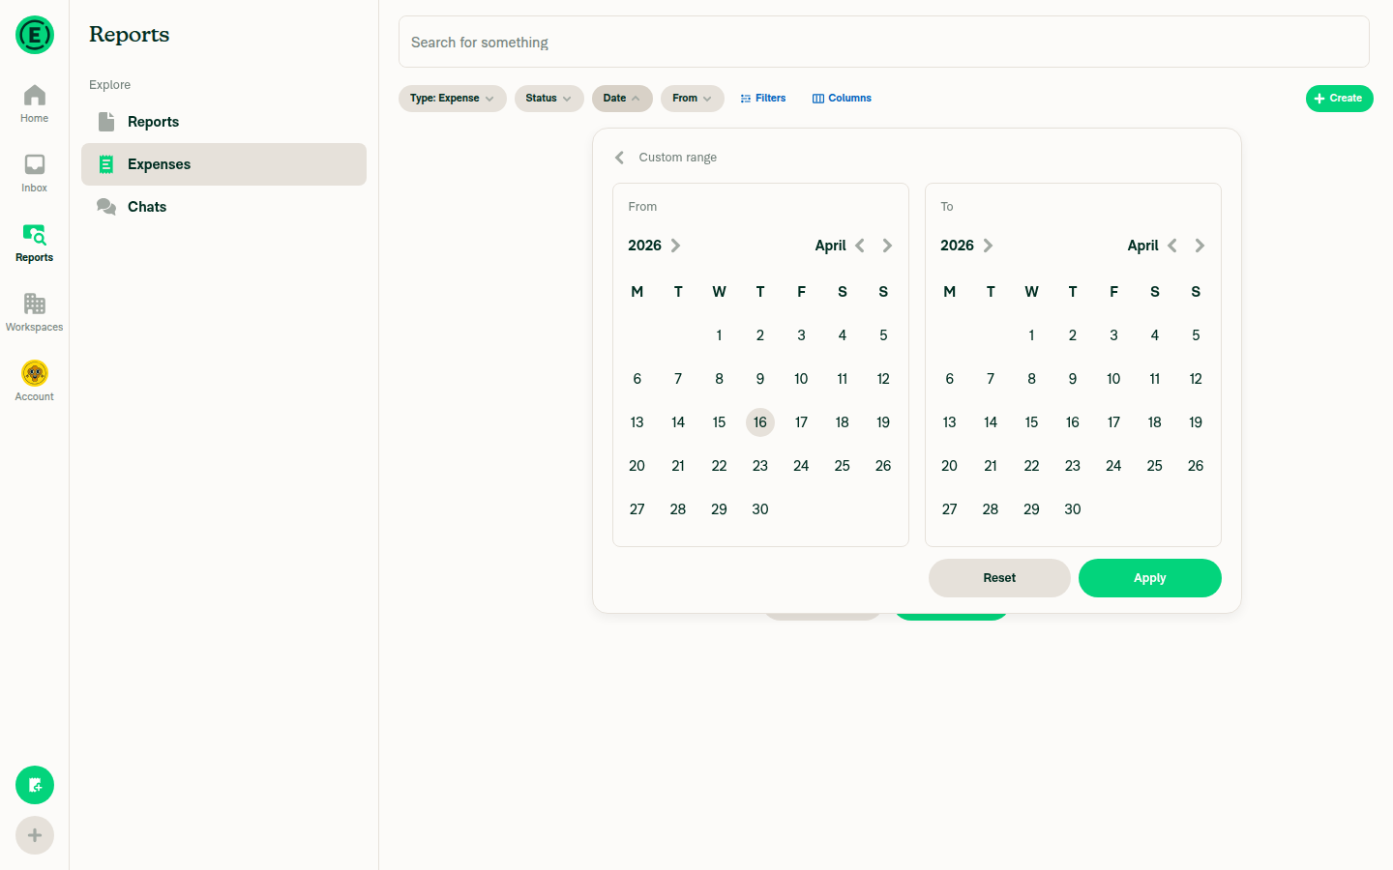Apply the selected date range

click(1149, 577)
